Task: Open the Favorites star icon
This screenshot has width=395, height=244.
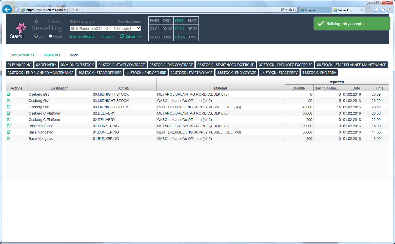Action: tap(383, 10)
